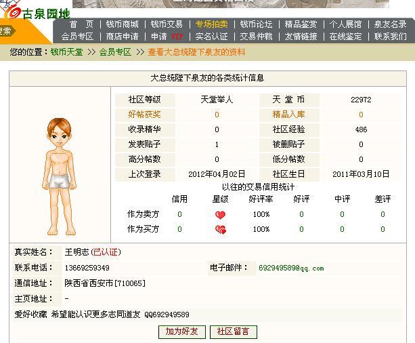Click the email link 692949589@qq.com
415x343 pixels.
click(x=291, y=268)
